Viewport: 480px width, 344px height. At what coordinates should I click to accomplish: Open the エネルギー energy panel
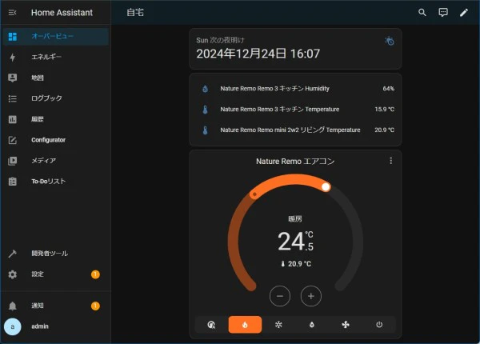coord(56,57)
